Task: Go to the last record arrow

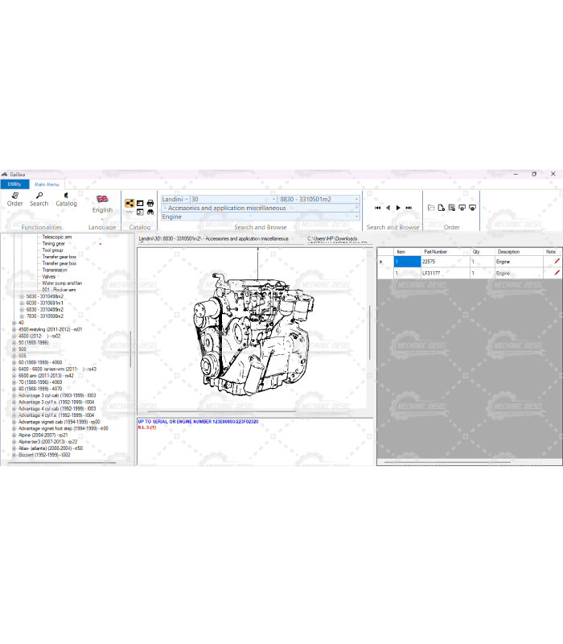Action: coord(409,208)
